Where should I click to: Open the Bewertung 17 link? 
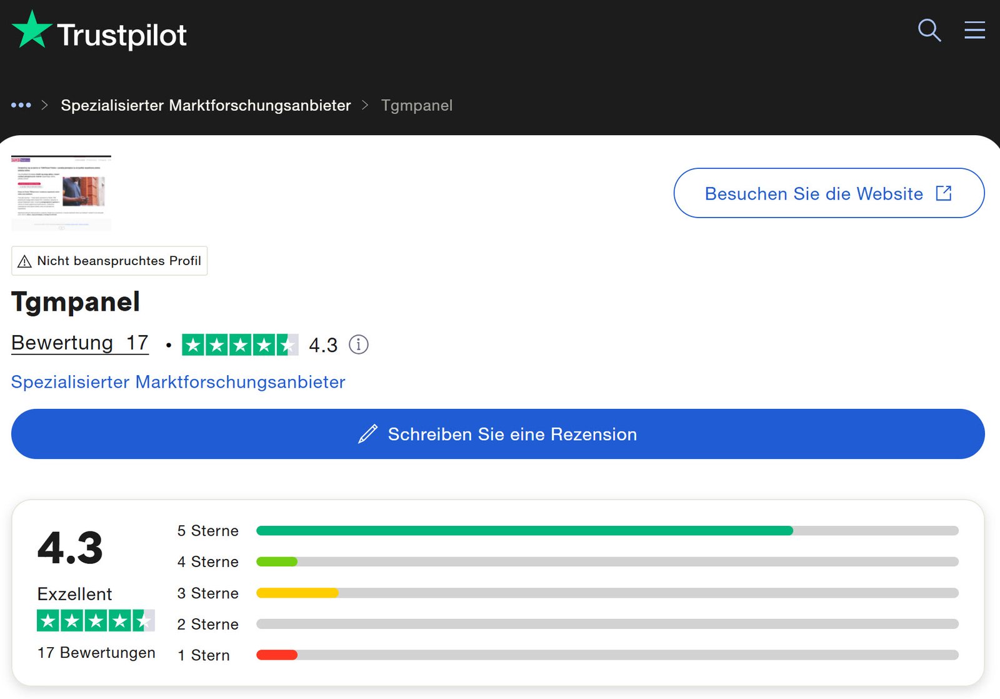pyautogui.click(x=80, y=343)
